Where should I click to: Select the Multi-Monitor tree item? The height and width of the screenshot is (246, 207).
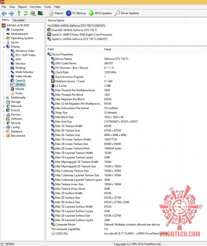coord(22,72)
